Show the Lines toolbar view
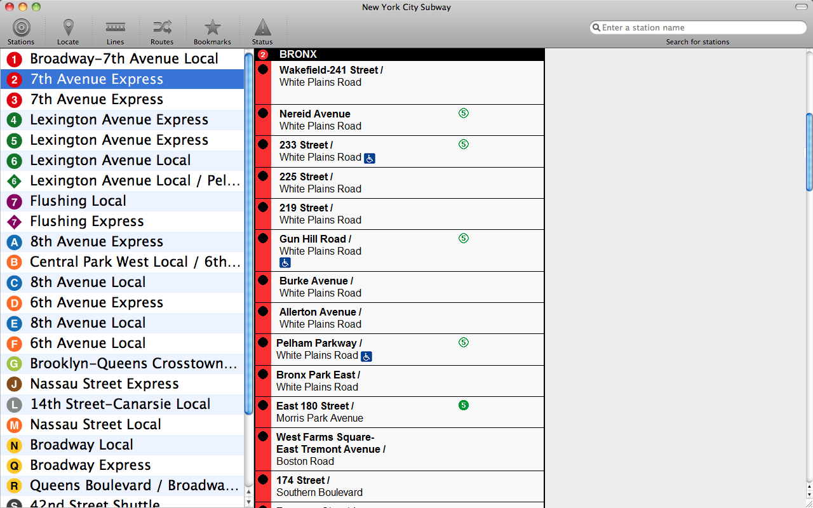Viewport: 813px width, 508px height. tap(115, 32)
